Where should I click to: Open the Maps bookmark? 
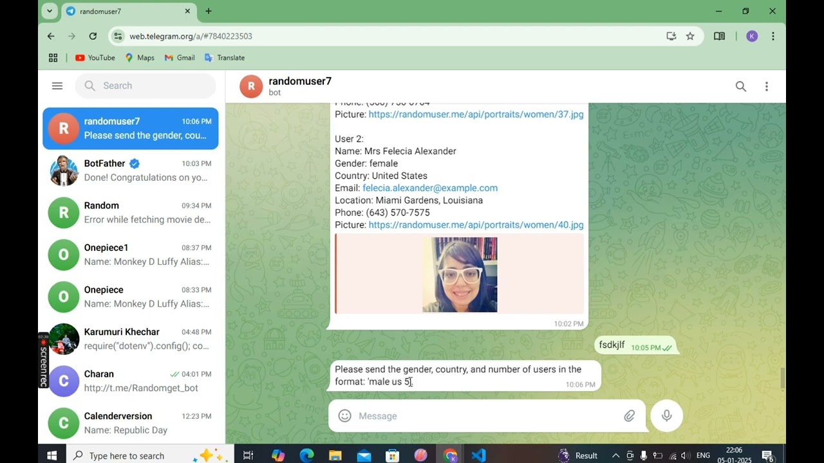pyautogui.click(x=140, y=57)
